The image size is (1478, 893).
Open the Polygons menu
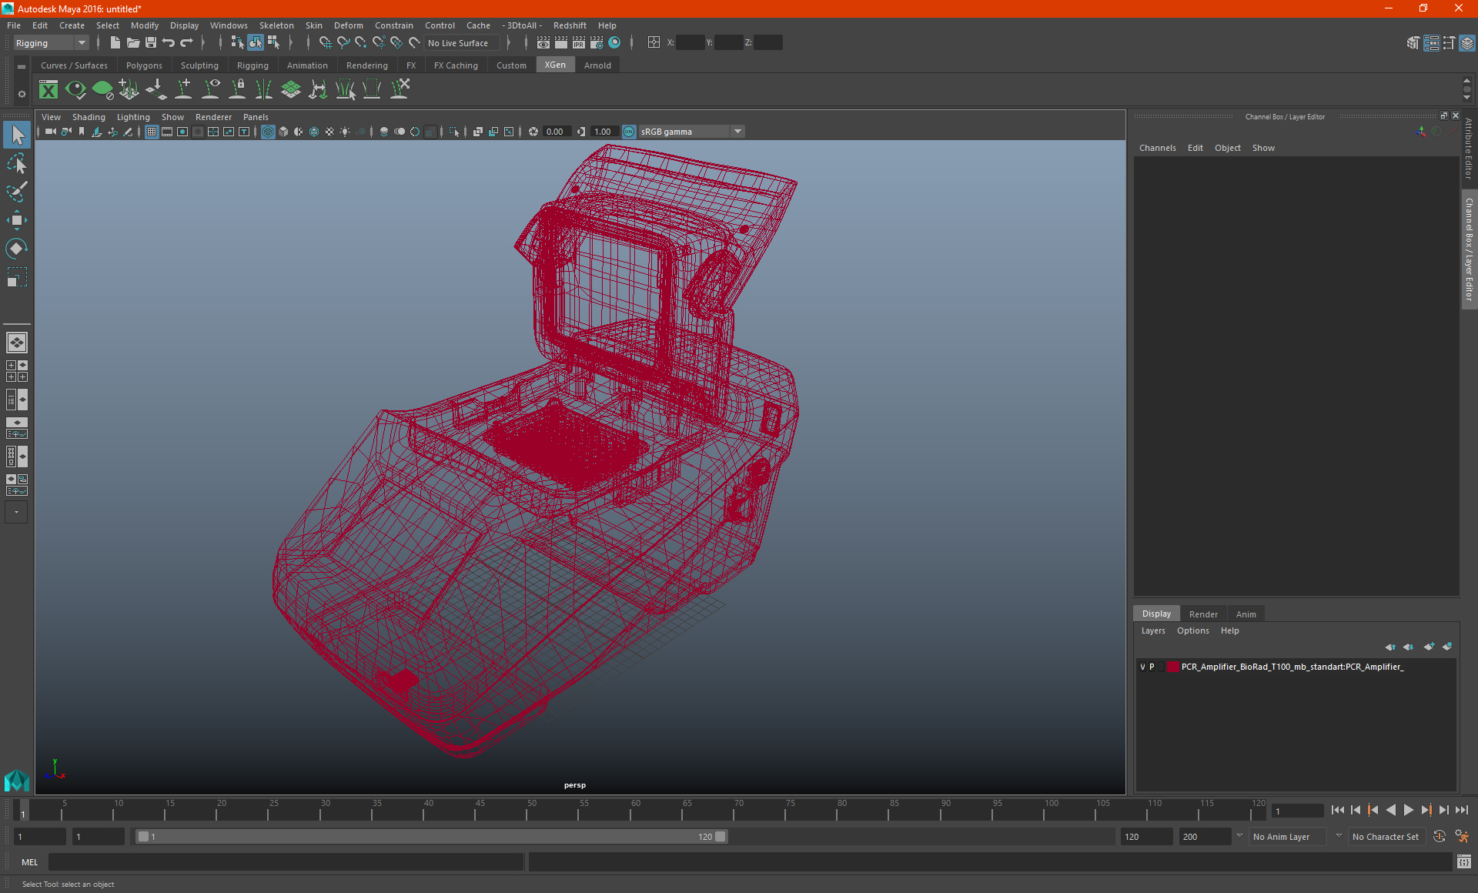pos(145,65)
